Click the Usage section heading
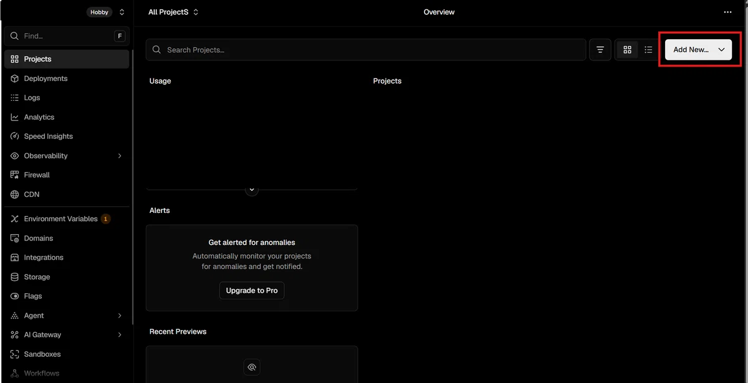 click(160, 81)
